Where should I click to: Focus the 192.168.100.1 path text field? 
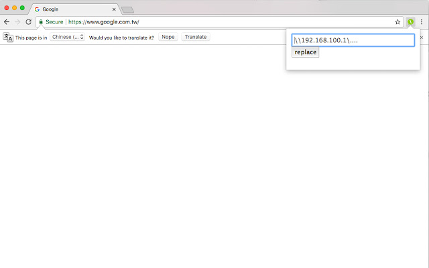353,40
